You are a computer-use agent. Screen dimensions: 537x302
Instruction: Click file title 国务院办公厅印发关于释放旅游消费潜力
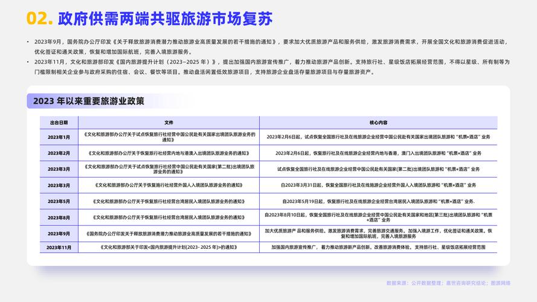coord(169,234)
